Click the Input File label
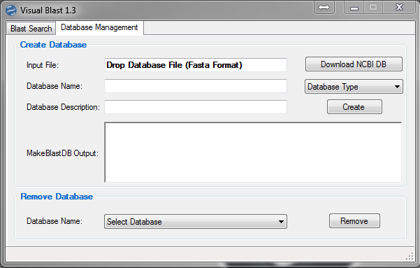This screenshot has width=420, height=268. [x=43, y=65]
